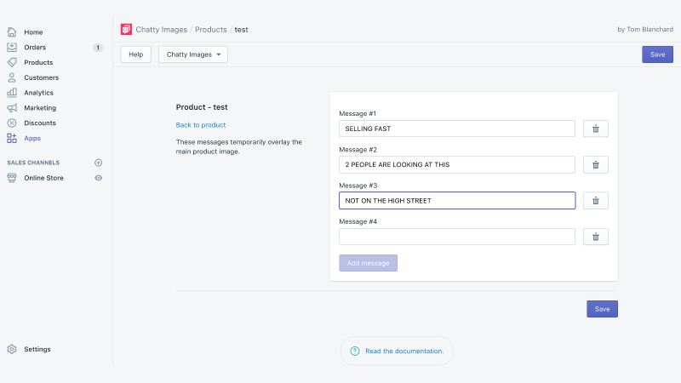Viewport: 681px width, 383px height.
Task: Open Discounts section in sidebar
Action: [40, 123]
